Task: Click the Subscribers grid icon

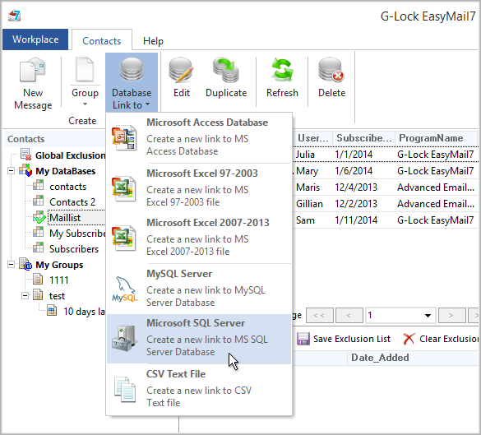Action: [x=39, y=247]
